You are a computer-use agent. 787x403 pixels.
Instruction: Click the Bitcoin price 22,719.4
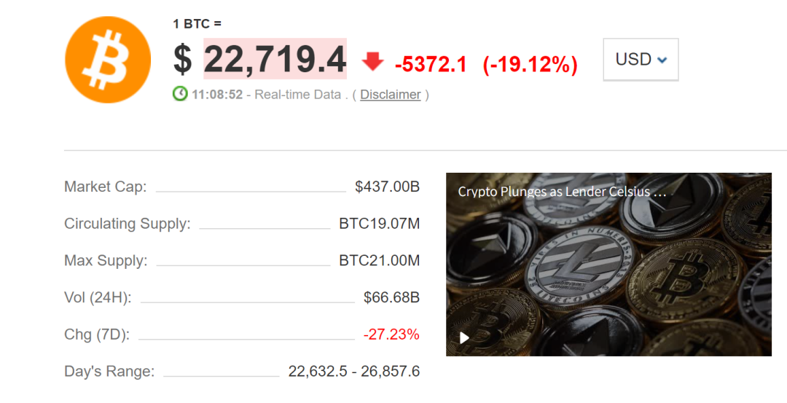[x=275, y=59]
